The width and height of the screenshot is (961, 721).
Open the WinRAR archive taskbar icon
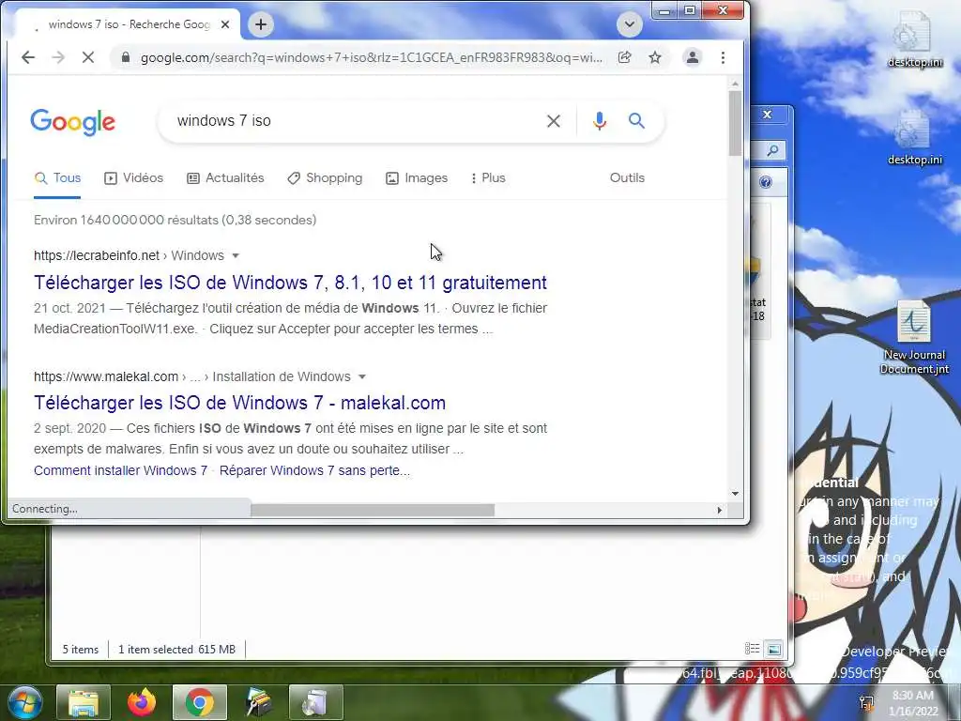[x=258, y=702]
